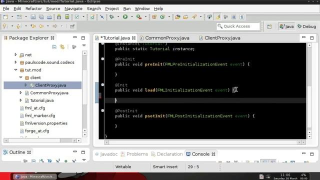Screen dimensions: 320x180
Task: Toggle Block Selection Mode icon
Action: click(234, 17)
